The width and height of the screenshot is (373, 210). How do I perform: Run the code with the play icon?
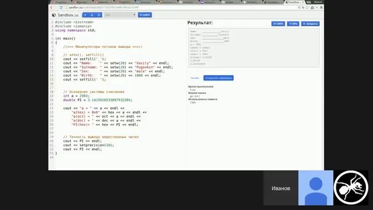coord(85,15)
